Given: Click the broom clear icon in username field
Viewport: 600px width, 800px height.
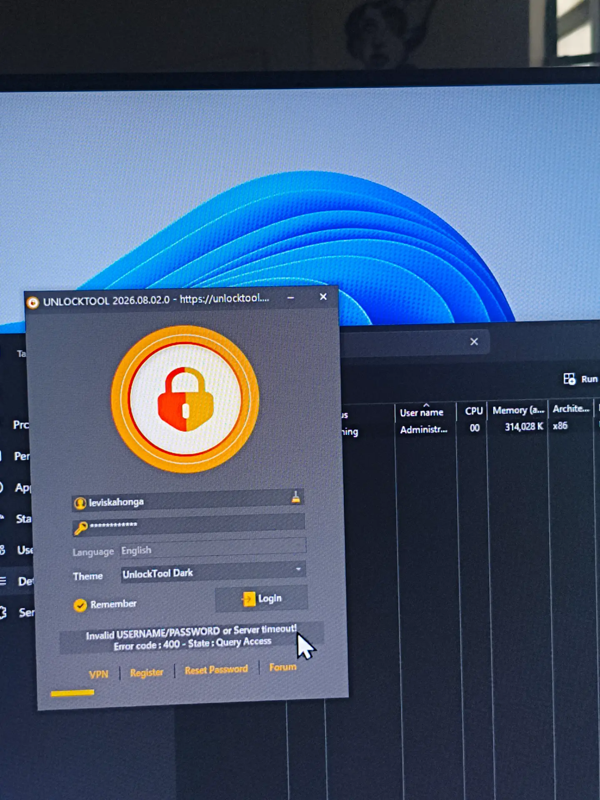Looking at the screenshot, I should 296,497.
